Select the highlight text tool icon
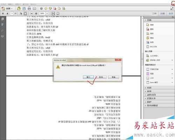The image size is (175, 140). tap(50, 8)
